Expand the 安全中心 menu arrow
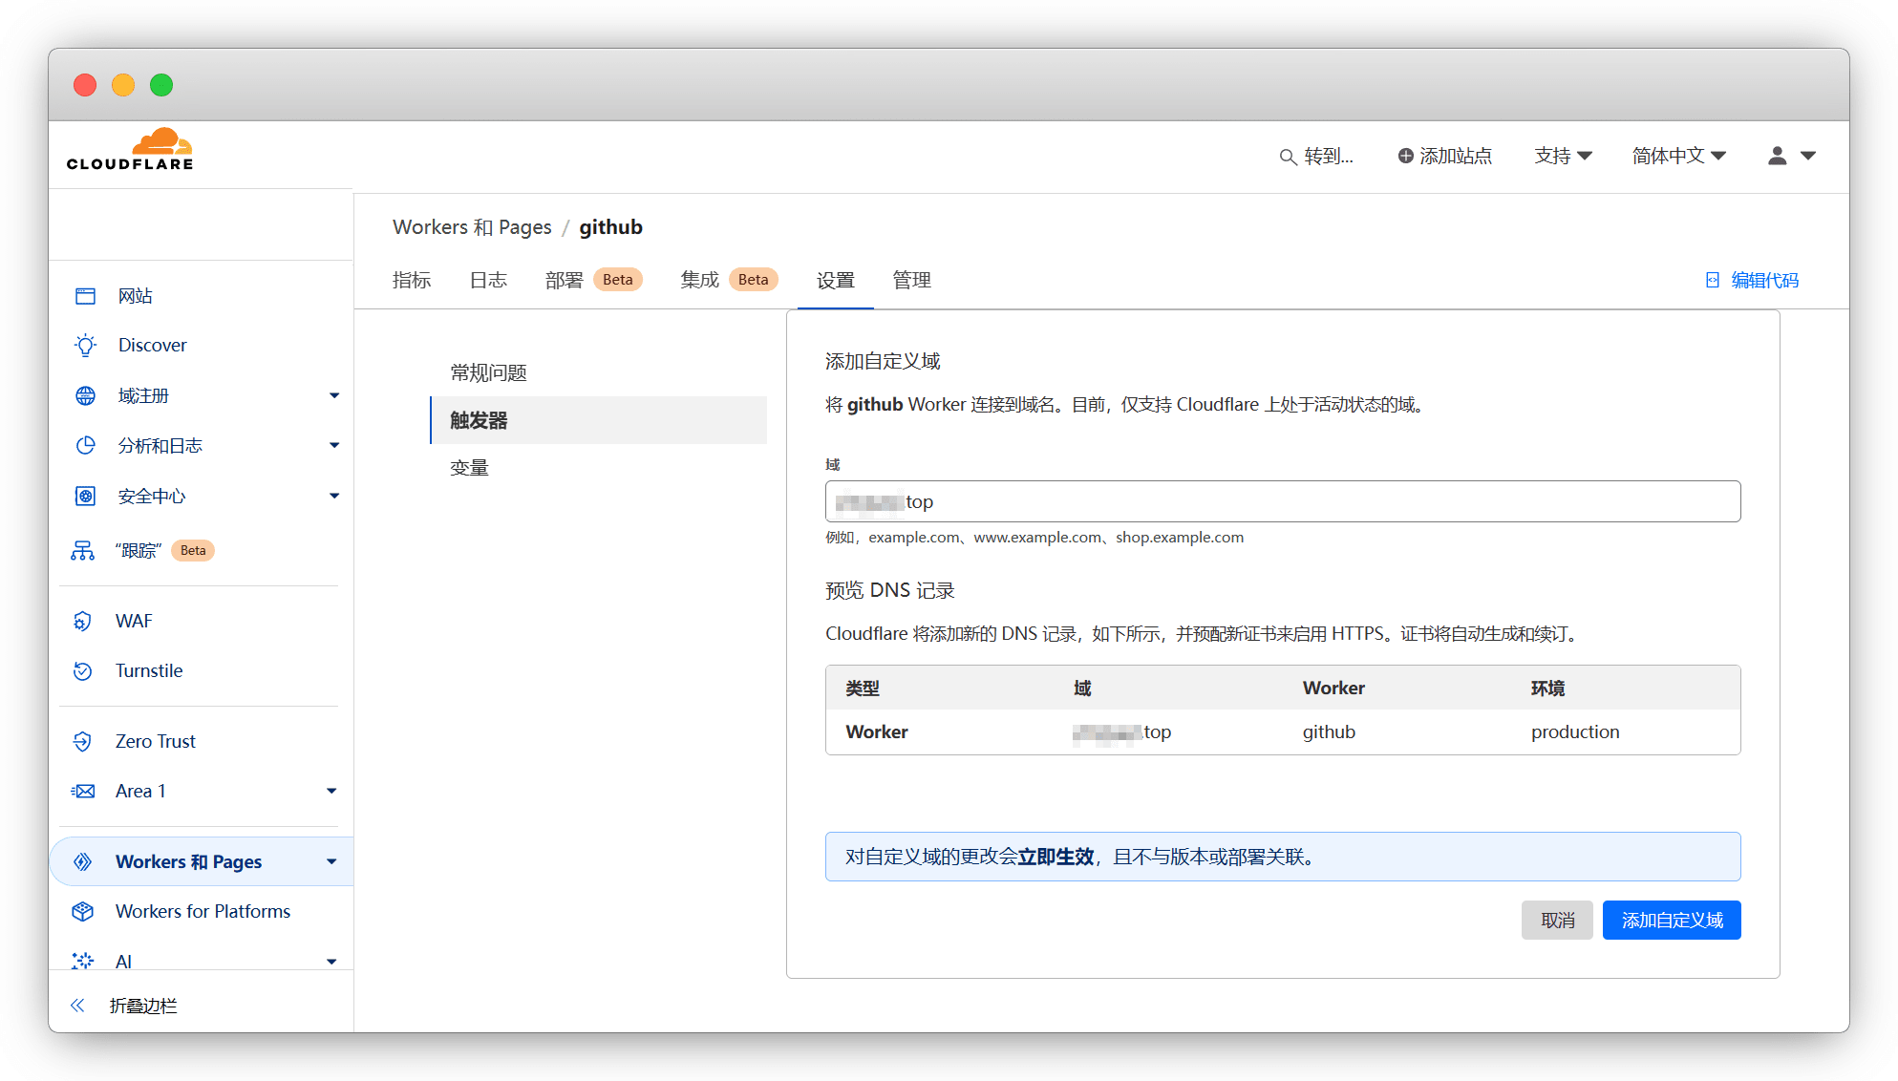1898x1081 pixels. coord(334,496)
